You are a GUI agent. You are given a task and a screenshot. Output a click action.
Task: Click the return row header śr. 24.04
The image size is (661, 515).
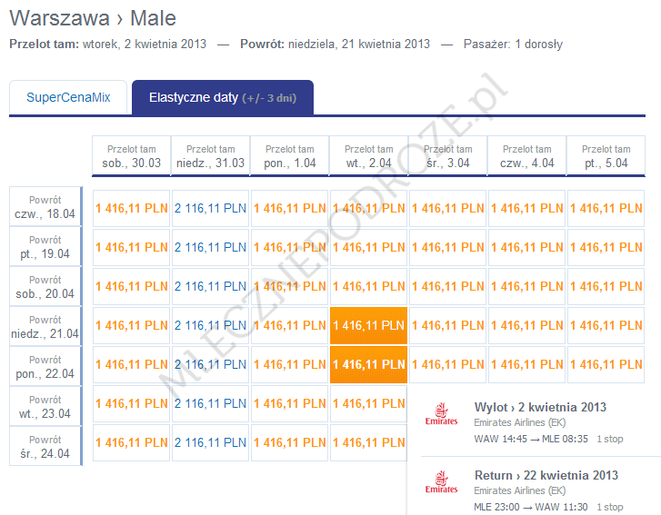[45, 445]
